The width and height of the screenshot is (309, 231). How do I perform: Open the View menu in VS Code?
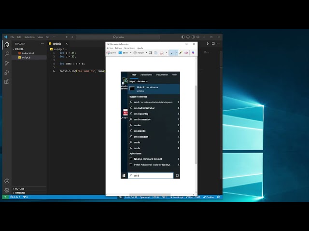point(40,37)
